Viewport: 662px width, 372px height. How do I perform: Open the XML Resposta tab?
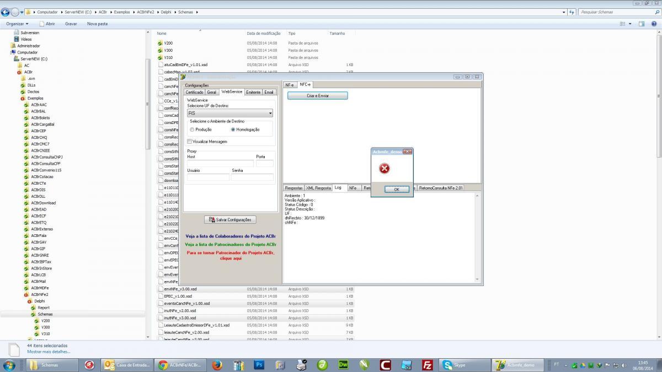319,188
